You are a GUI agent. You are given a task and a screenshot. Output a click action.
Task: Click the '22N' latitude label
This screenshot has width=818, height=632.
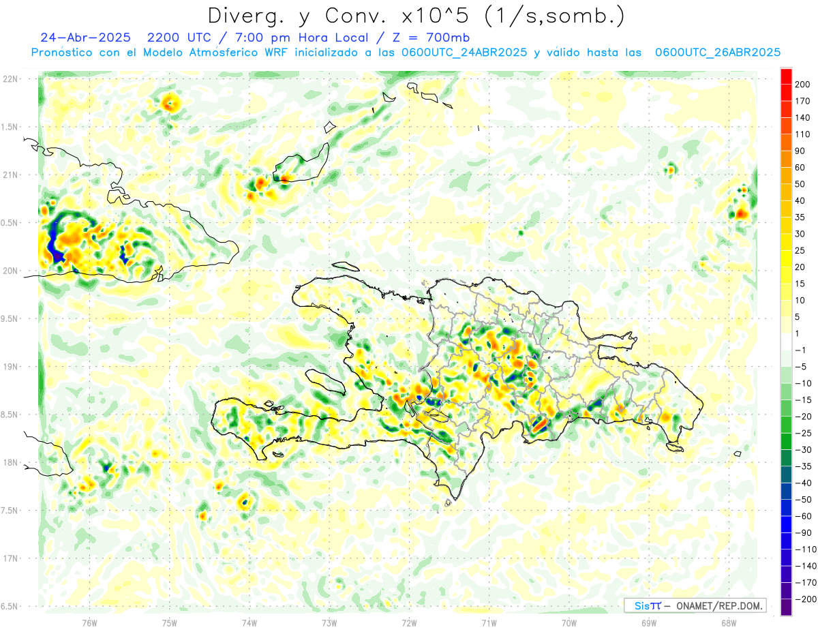(x=10, y=79)
